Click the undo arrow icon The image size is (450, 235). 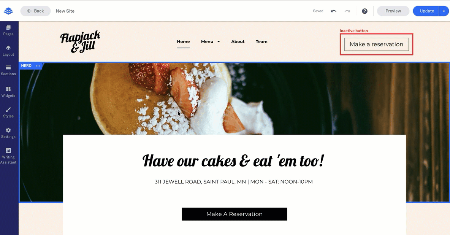click(x=333, y=11)
